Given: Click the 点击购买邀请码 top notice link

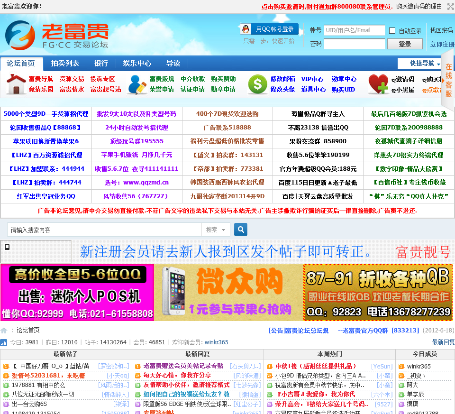Looking at the screenshot, I should (x=327, y=7).
